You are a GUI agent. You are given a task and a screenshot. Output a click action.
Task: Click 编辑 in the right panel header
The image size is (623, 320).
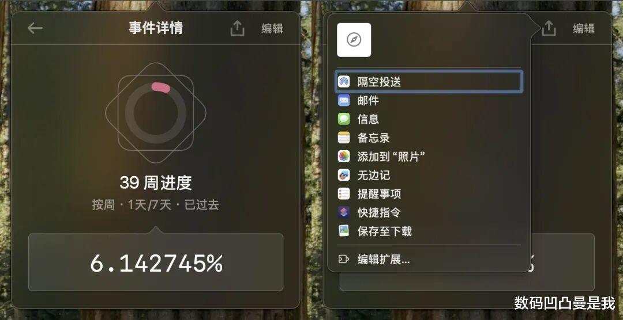click(584, 29)
